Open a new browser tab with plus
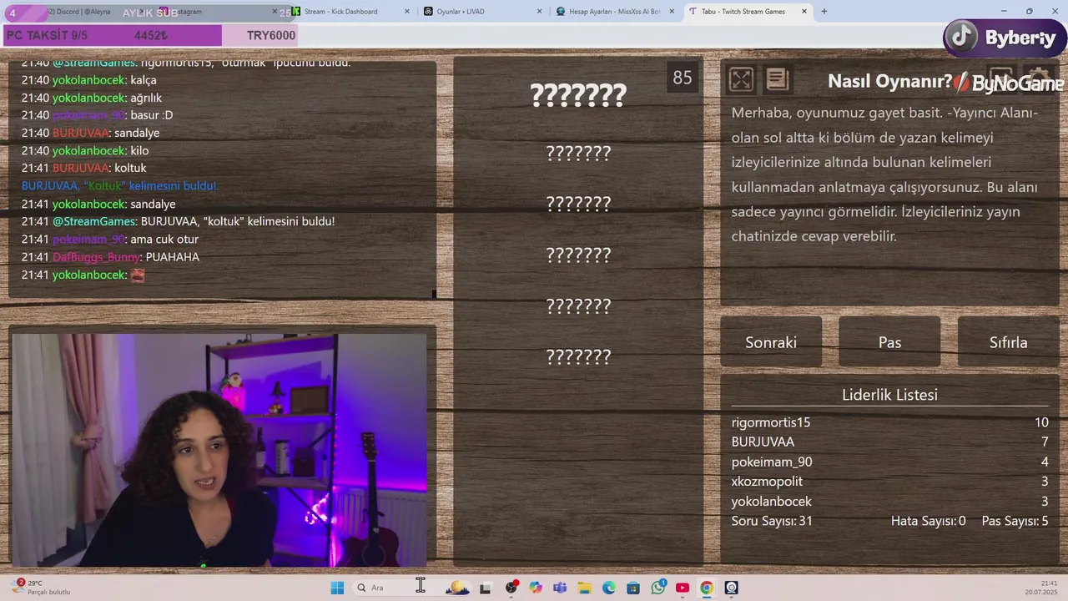 point(824,12)
